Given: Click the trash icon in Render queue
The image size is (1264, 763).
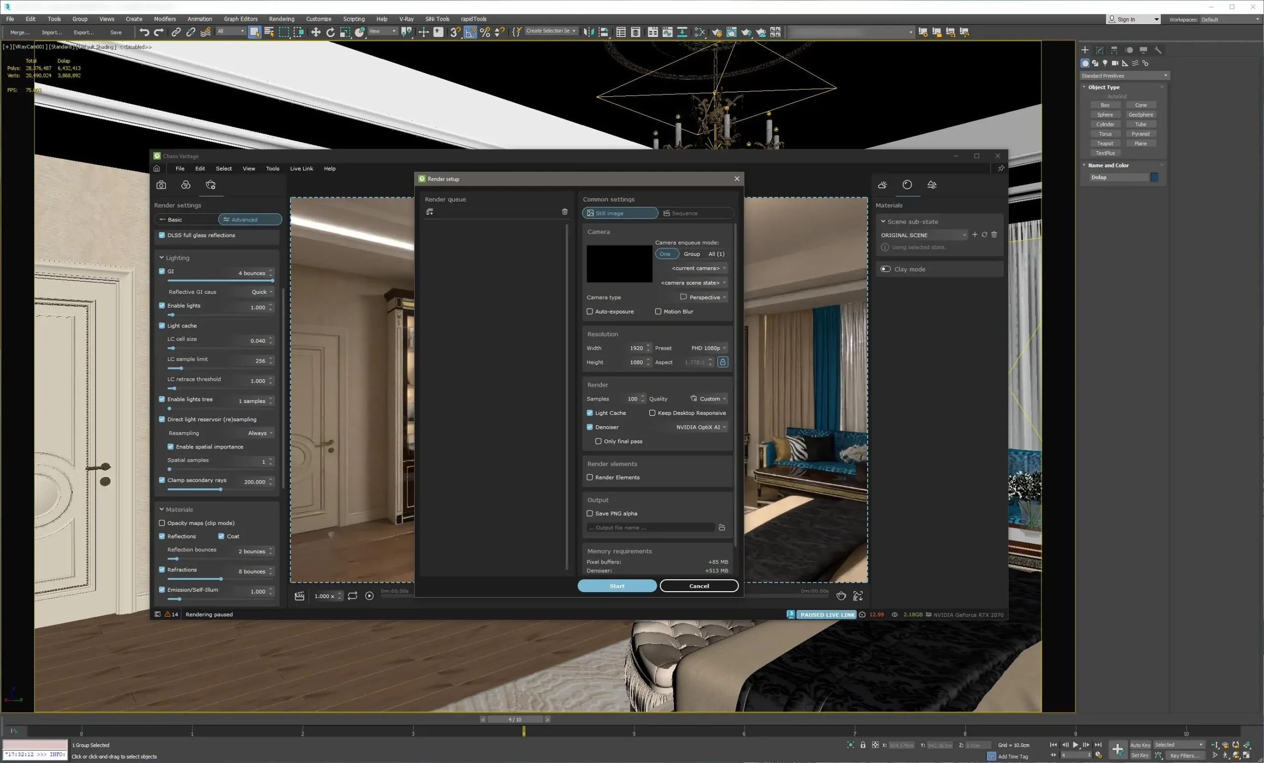Looking at the screenshot, I should coord(564,211).
